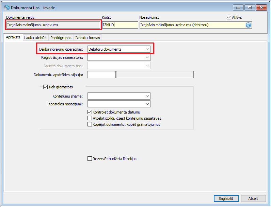Click the disabled Saistītā dokumenta tips dropdown
271x207 pixels.
click(119, 66)
